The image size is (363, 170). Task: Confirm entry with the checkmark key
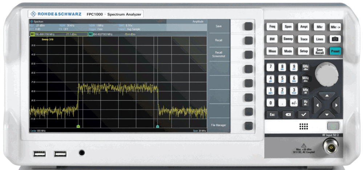coord(303,114)
